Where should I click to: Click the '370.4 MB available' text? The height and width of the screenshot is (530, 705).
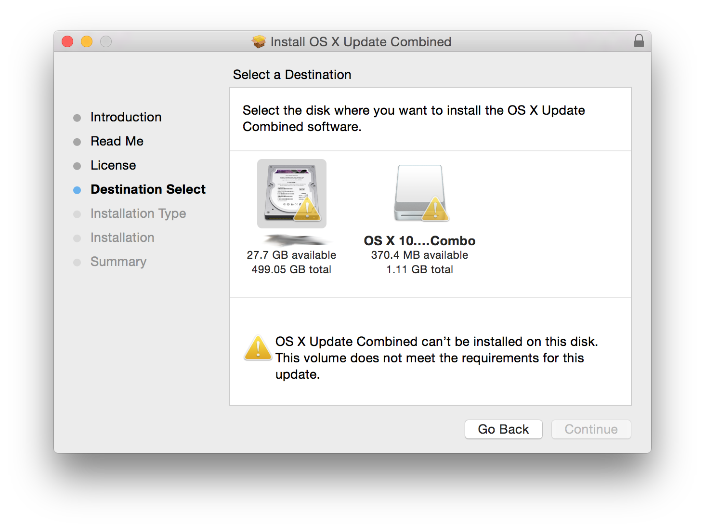419,255
